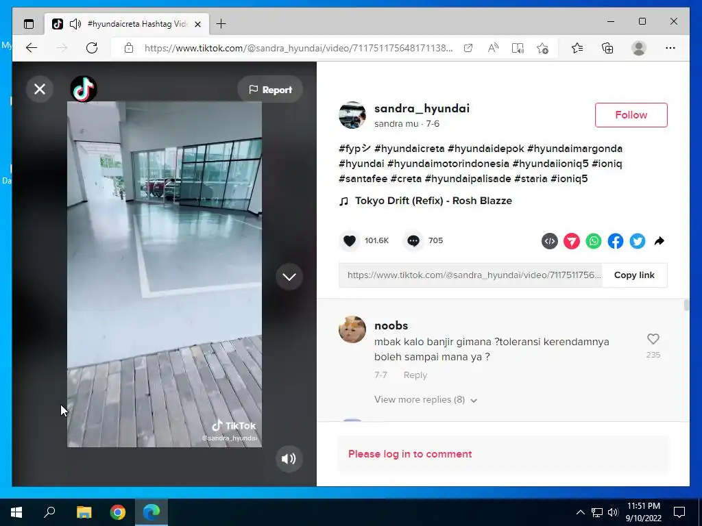This screenshot has height=526, width=702.
Task: Open Collections
Action: pos(607,48)
